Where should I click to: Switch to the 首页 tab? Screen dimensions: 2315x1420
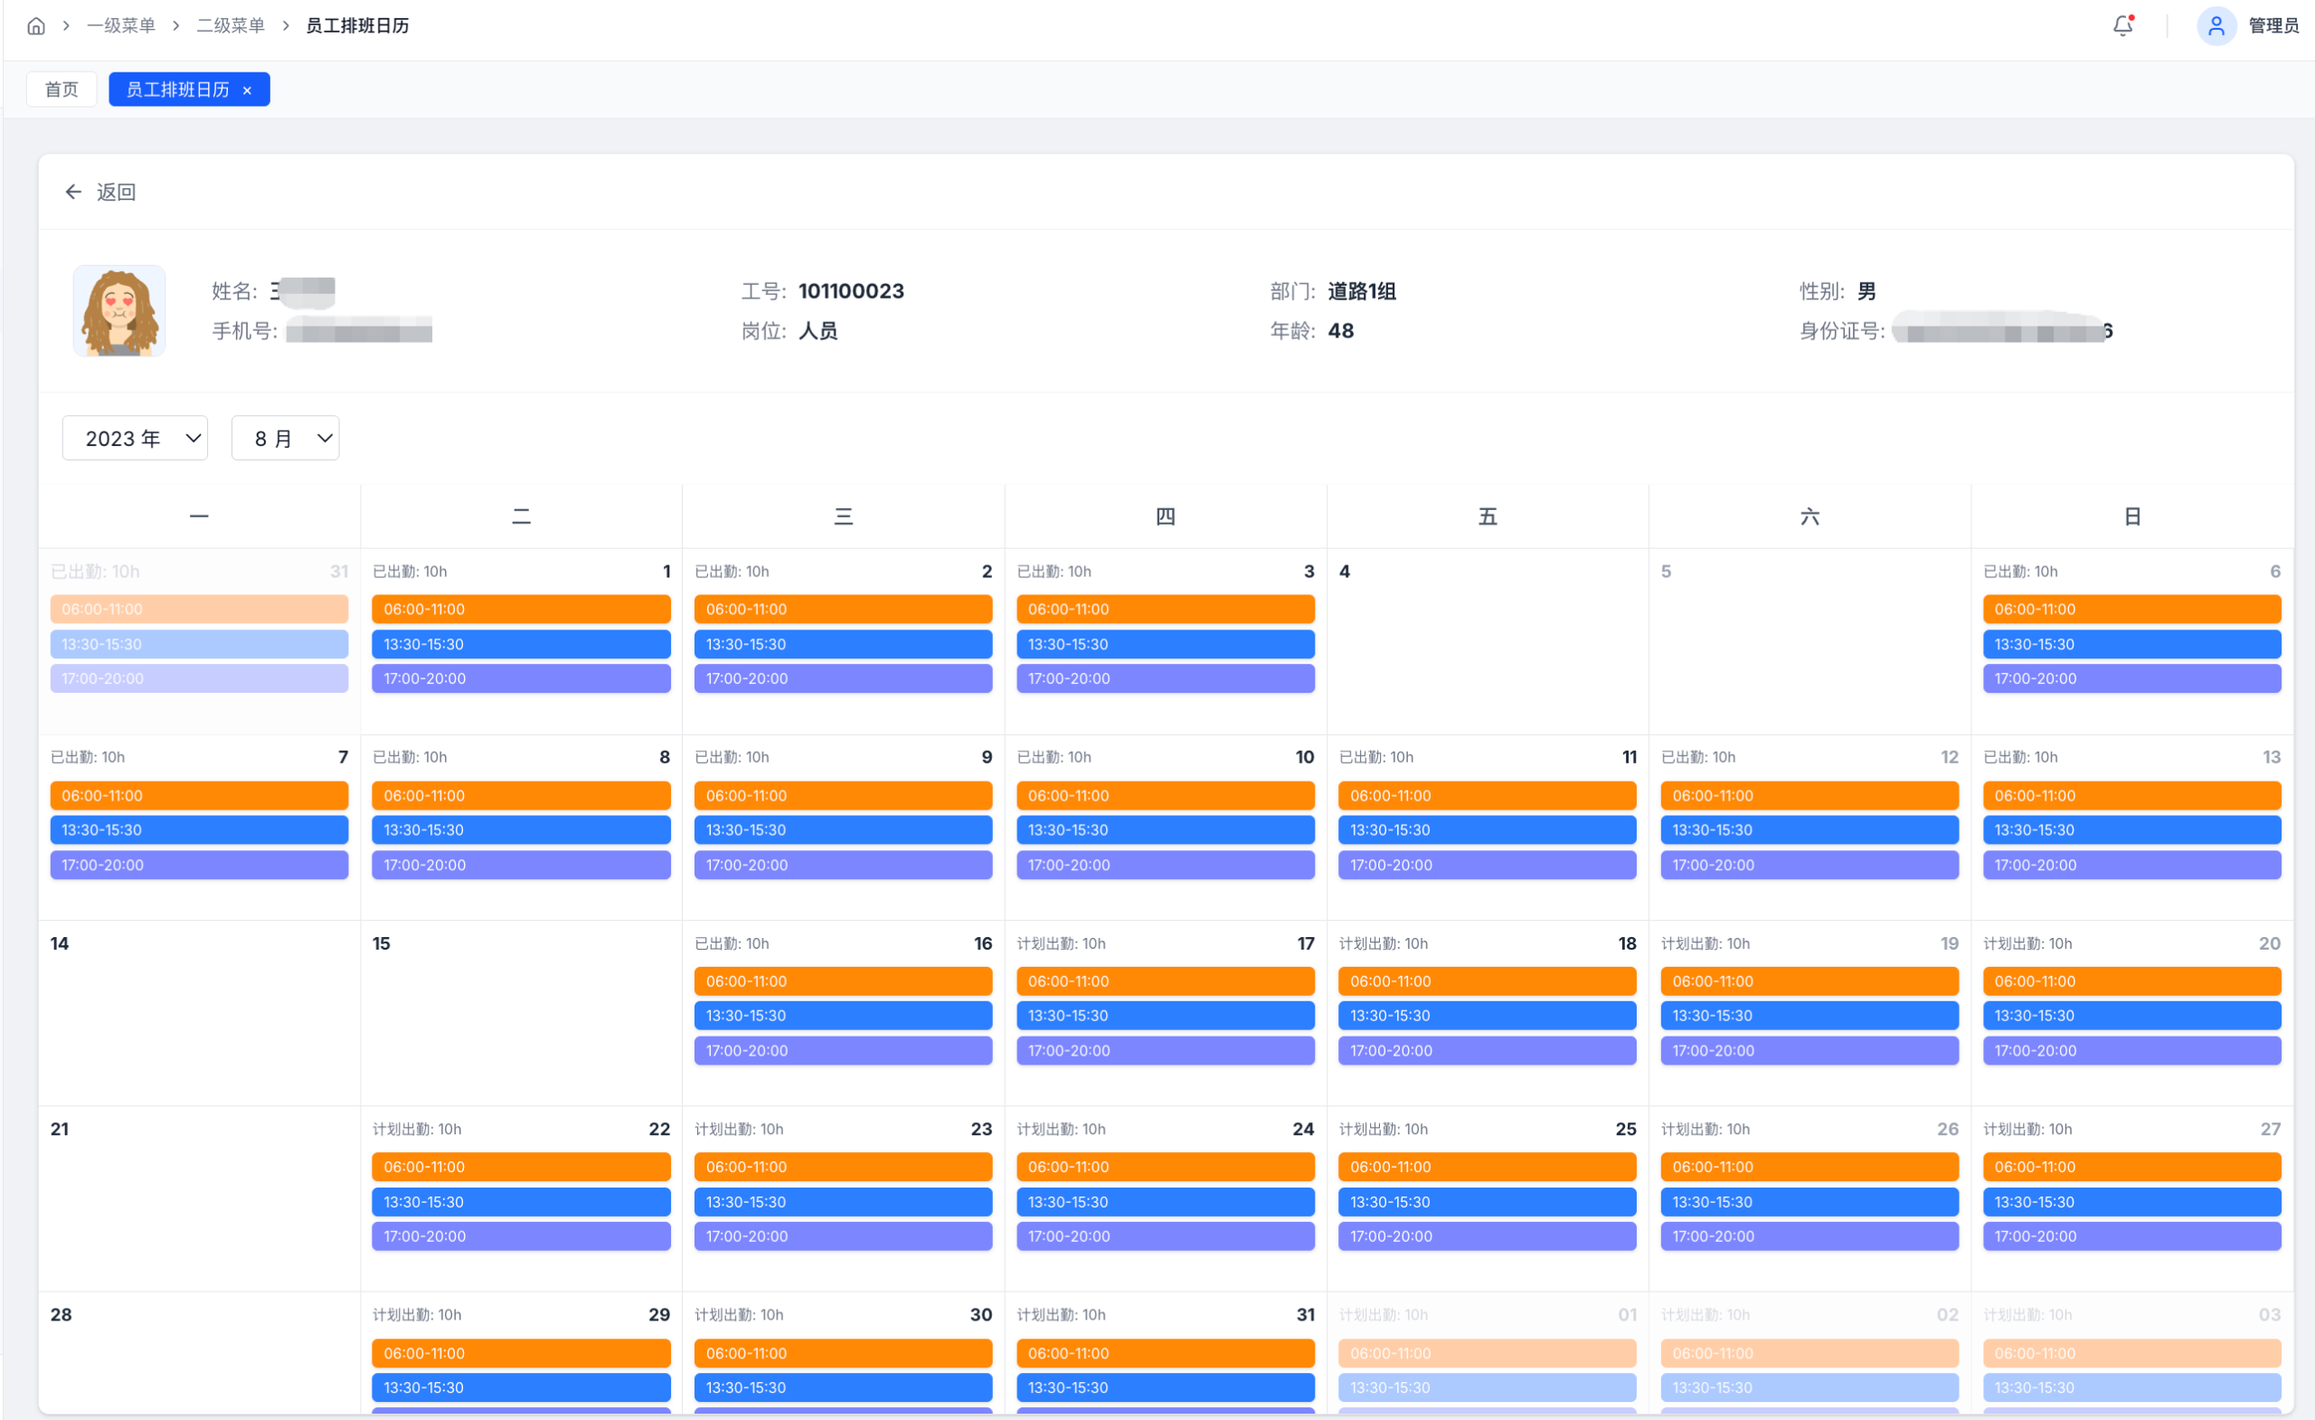pyautogui.click(x=62, y=90)
